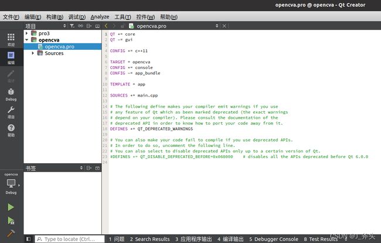Click the 'TARGET = opencva' line
381x243 pixels.
click(130, 62)
